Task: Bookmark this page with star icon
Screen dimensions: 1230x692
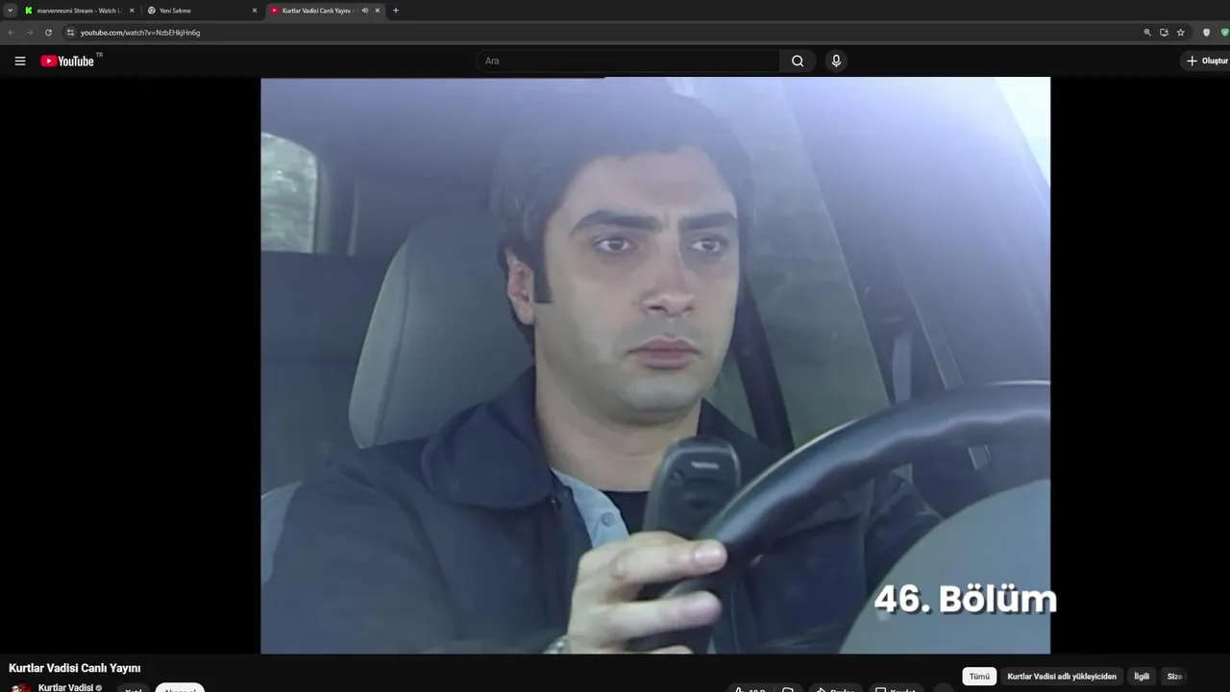Action: pos(1181,33)
